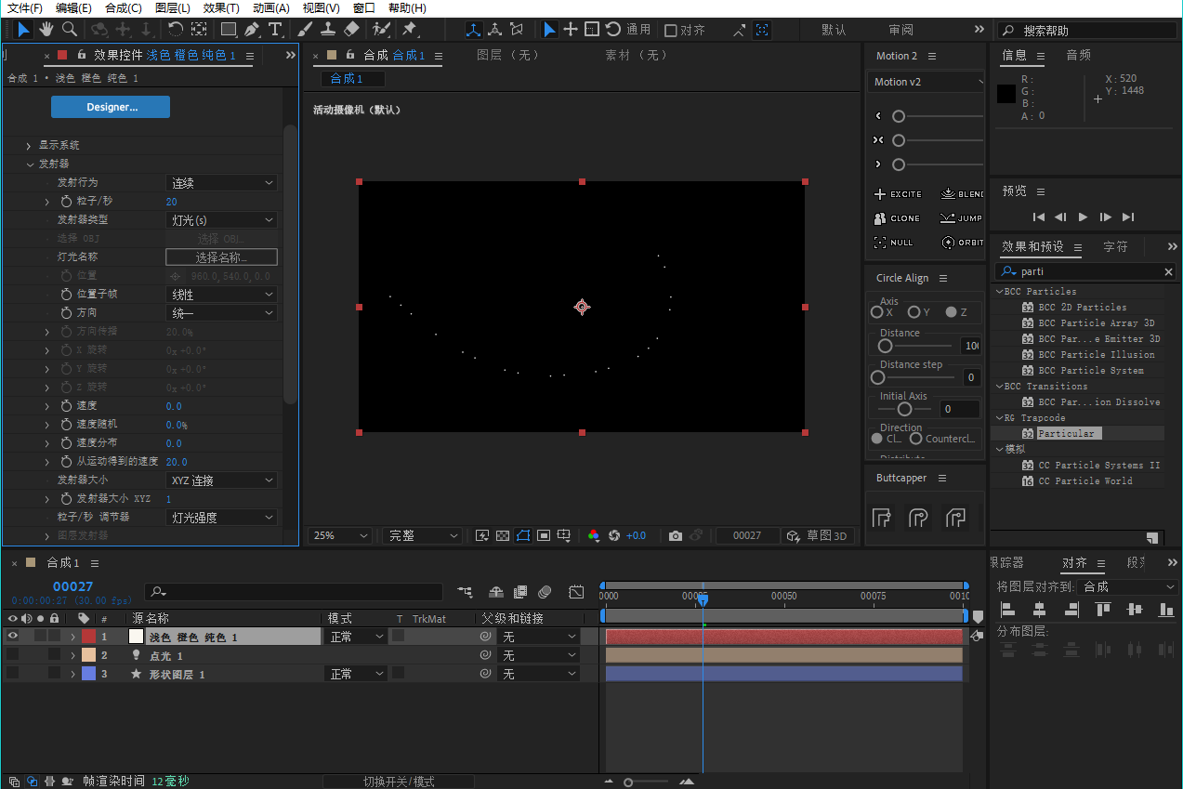Open 动画(A) menu
The width and height of the screenshot is (1183, 789).
(x=270, y=8)
